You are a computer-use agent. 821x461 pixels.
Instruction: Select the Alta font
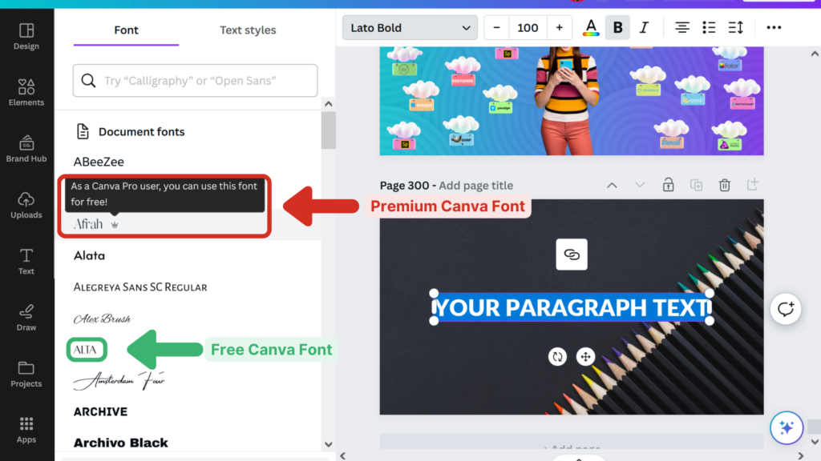click(85, 350)
